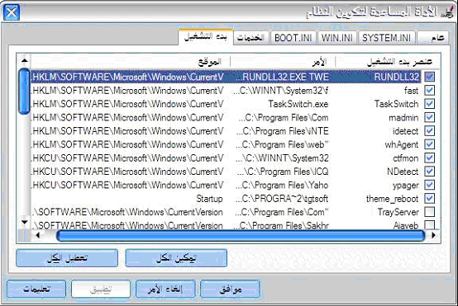Click the horizontal scrollbar left arrow
The width and height of the screenshot is (458, 306).
click(x=38, y=235)
